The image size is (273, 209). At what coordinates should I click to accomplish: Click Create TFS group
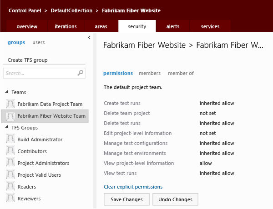(27, 60)
